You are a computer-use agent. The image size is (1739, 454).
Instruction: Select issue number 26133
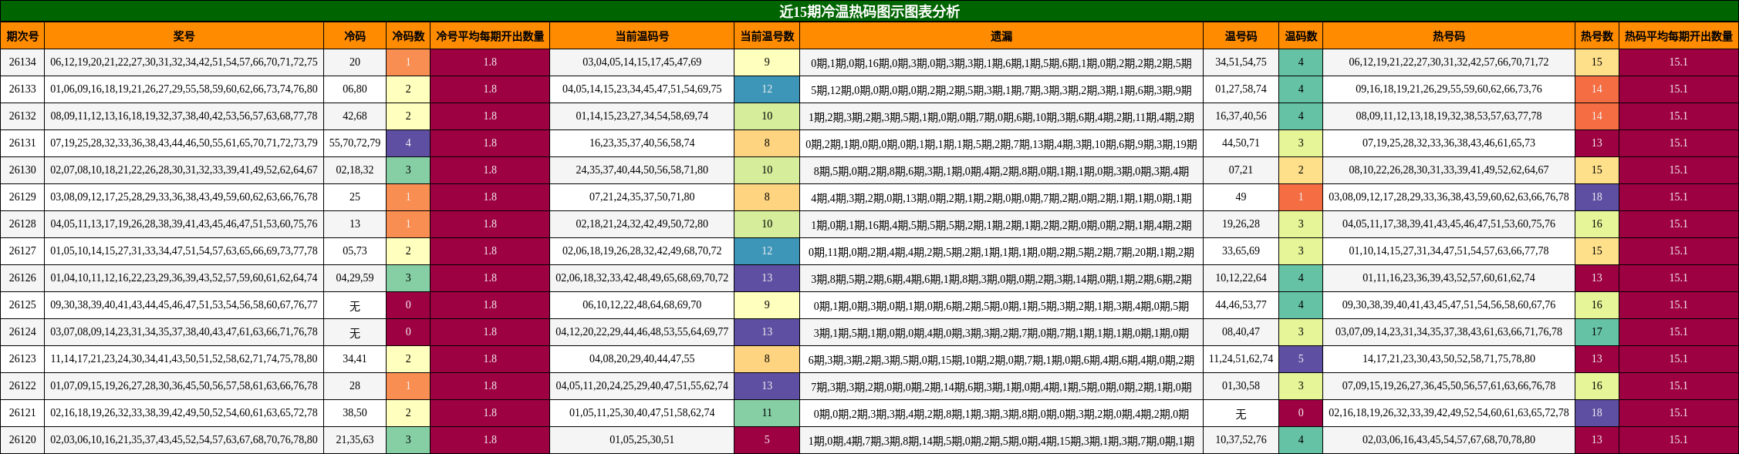tap(22, 89)
